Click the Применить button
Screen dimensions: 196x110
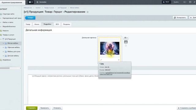[45, 108]
